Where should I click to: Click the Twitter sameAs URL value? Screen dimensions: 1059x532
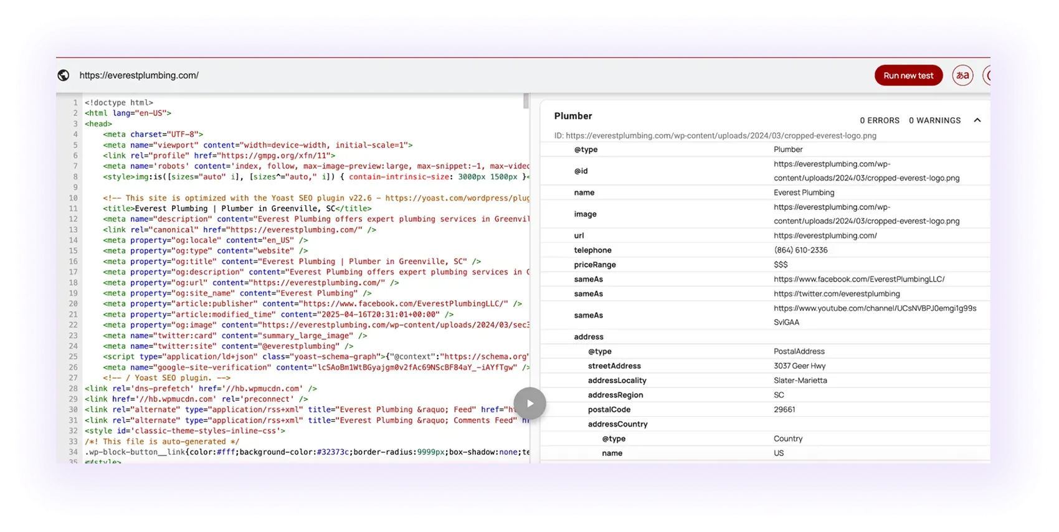(x=837, y=293)
